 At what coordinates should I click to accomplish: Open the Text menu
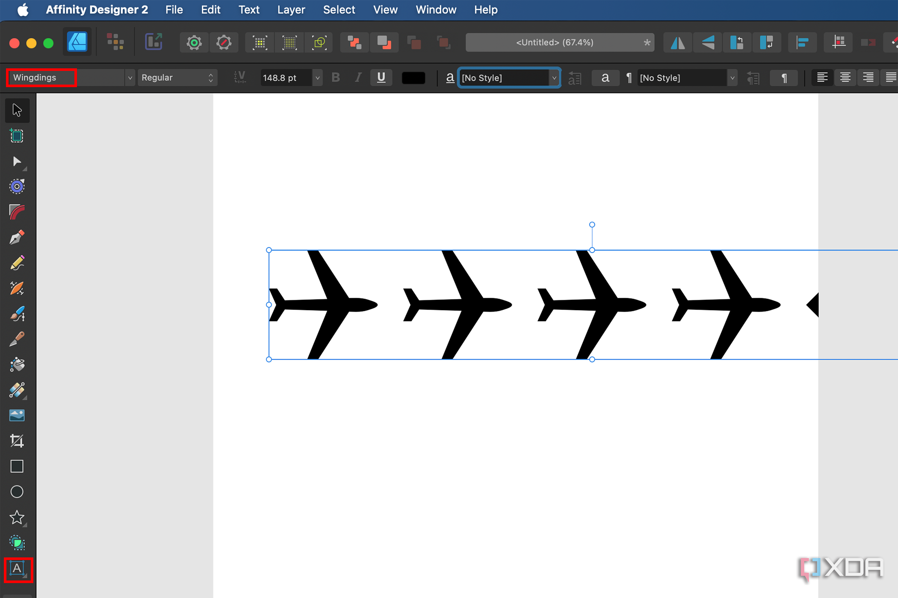coord(249,9)
